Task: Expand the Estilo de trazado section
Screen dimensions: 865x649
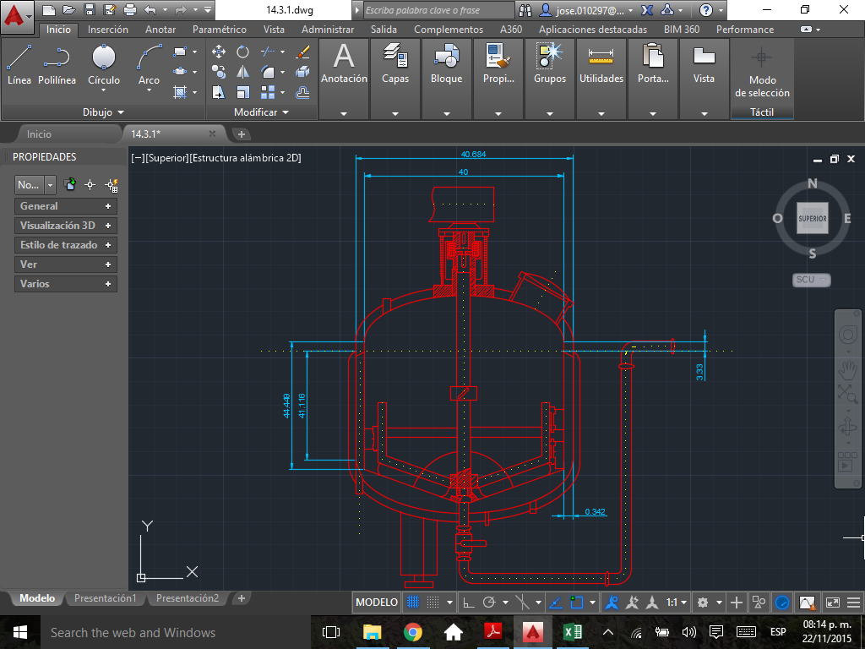Action: (x=66, y=244)
